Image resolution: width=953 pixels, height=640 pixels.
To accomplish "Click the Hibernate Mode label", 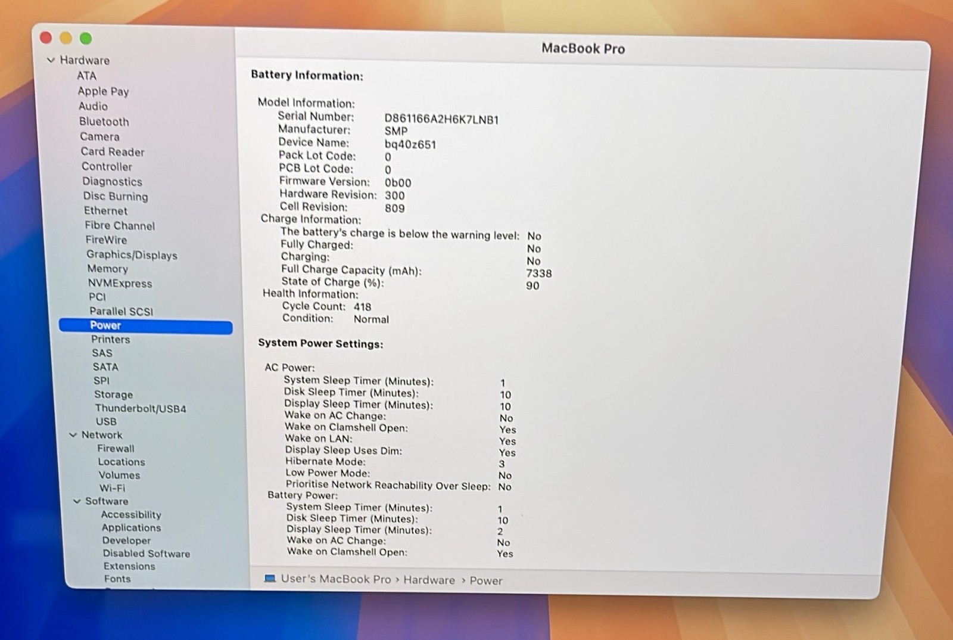I will pyautogui.click(x=325, y=462).
